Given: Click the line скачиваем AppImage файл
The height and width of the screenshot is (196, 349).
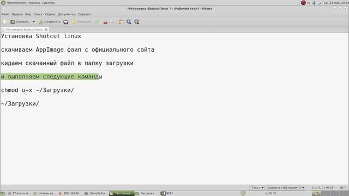Looking at the screenshot, I should point(77,50).
